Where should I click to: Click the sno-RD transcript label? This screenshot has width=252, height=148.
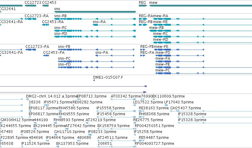(x=61, y=34)
